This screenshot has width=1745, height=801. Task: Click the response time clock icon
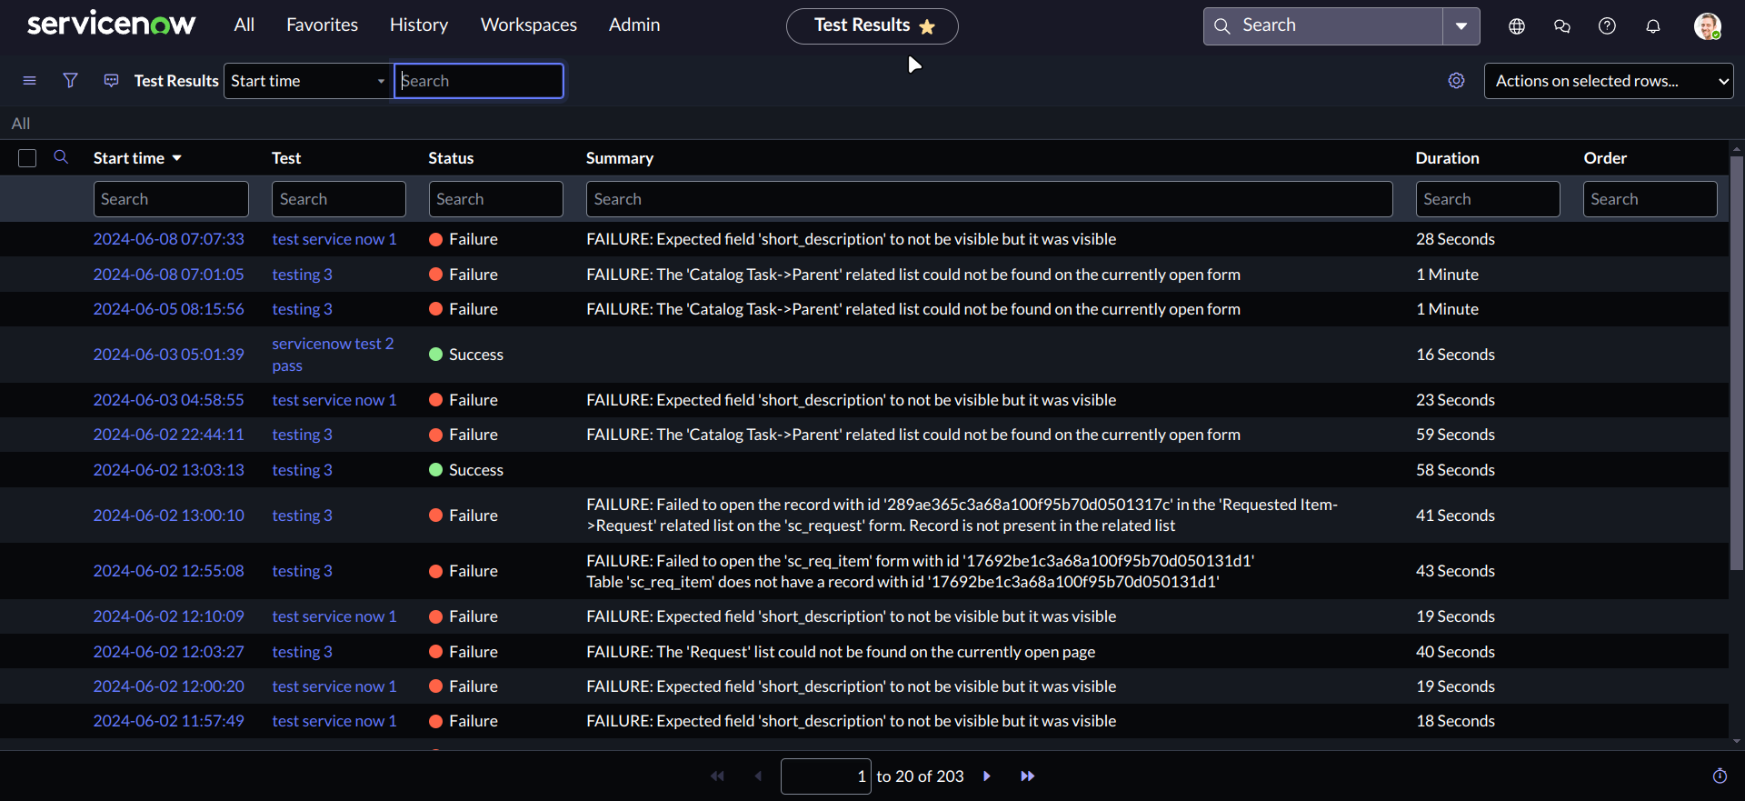pos(1720,776)
